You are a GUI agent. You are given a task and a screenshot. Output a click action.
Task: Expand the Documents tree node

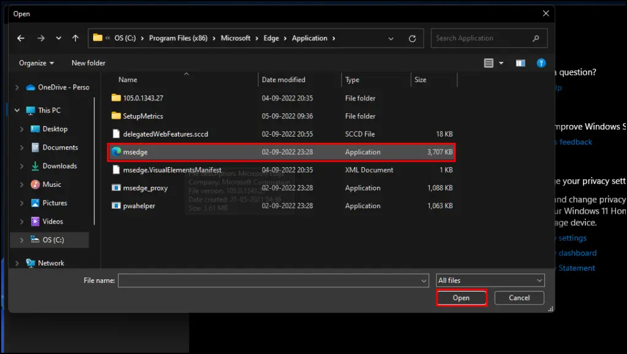pos(21,148)
